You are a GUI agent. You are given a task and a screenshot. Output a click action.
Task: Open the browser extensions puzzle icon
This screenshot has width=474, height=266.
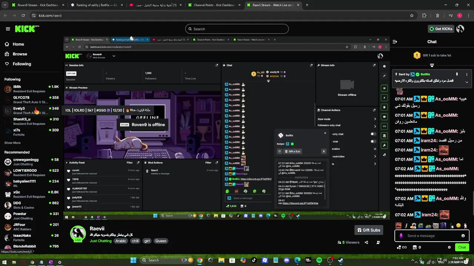click(x=424, y=16)
